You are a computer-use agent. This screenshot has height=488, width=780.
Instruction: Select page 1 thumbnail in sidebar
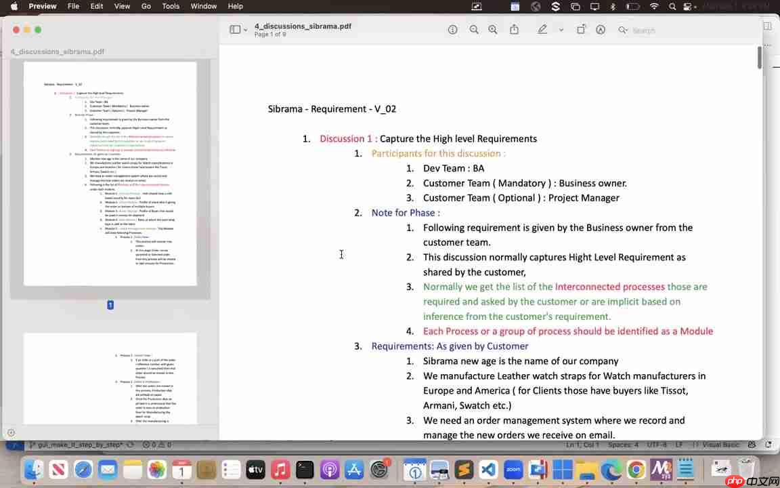tap(110, 174)
